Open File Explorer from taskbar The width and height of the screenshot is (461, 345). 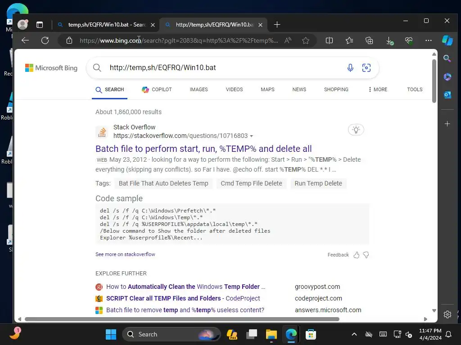[271, 334]
